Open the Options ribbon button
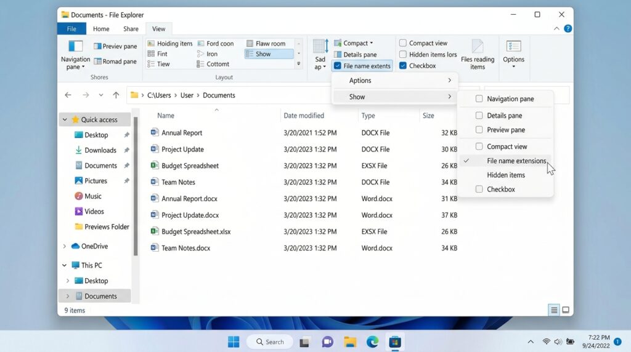This screenshot has height=352, width=631. point(513,55)
